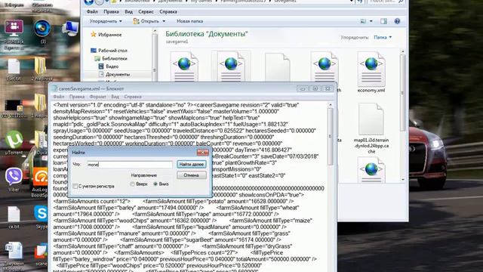Select the Вниз direction radio button
The width and height of the screenshot is (483, 272).
(155, 184)
